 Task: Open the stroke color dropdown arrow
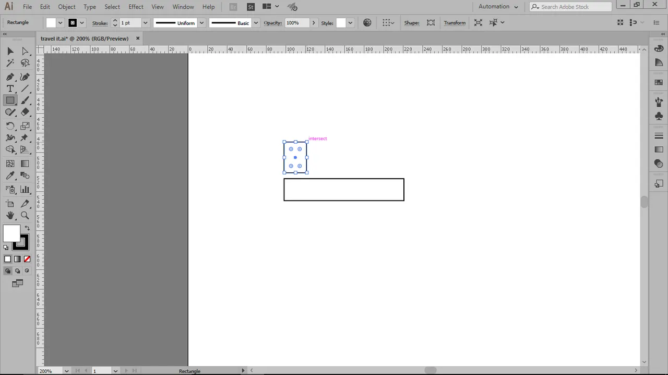pyautogui.click(x=82, y=23)
